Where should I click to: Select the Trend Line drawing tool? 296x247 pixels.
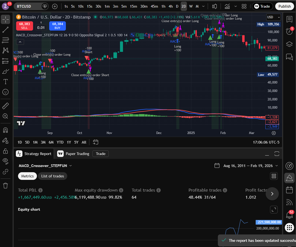click(5, 30)
